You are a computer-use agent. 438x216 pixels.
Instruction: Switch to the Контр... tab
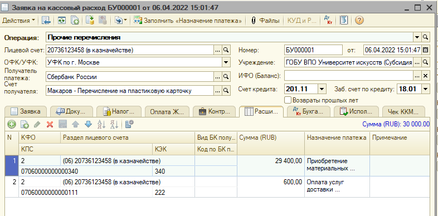coord(214,112)
